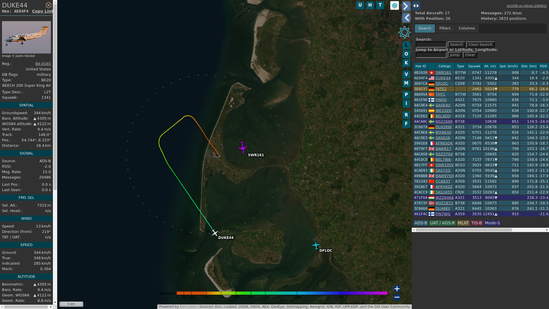
Task: Zoom out with the minus button
Action: coord(397,297)
